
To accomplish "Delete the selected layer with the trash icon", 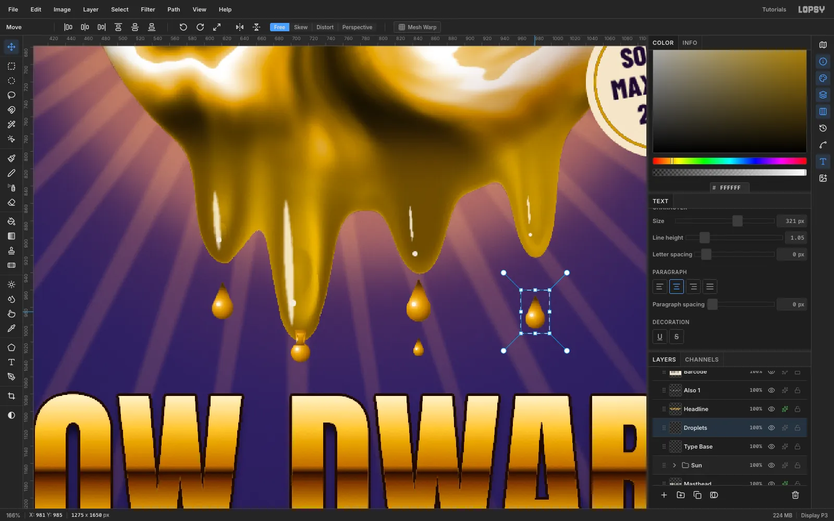I will click(795, 495).
